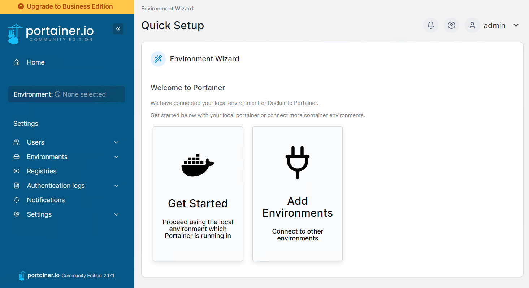Viewport: 529px width, 288px height.
Task: Open the help question mark icon
Action: [x=451, y=25]
